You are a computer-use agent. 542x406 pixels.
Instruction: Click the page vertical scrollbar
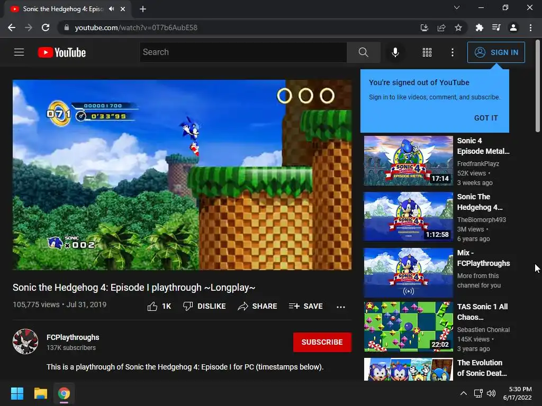[x=538, y=86]
